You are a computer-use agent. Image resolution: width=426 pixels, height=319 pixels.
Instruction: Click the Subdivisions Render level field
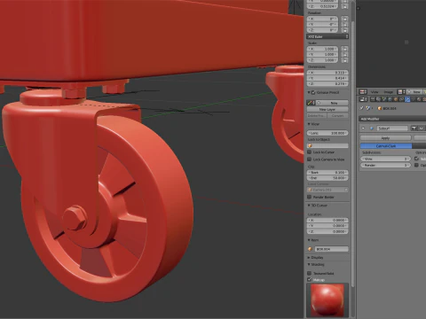click(386, 165)
